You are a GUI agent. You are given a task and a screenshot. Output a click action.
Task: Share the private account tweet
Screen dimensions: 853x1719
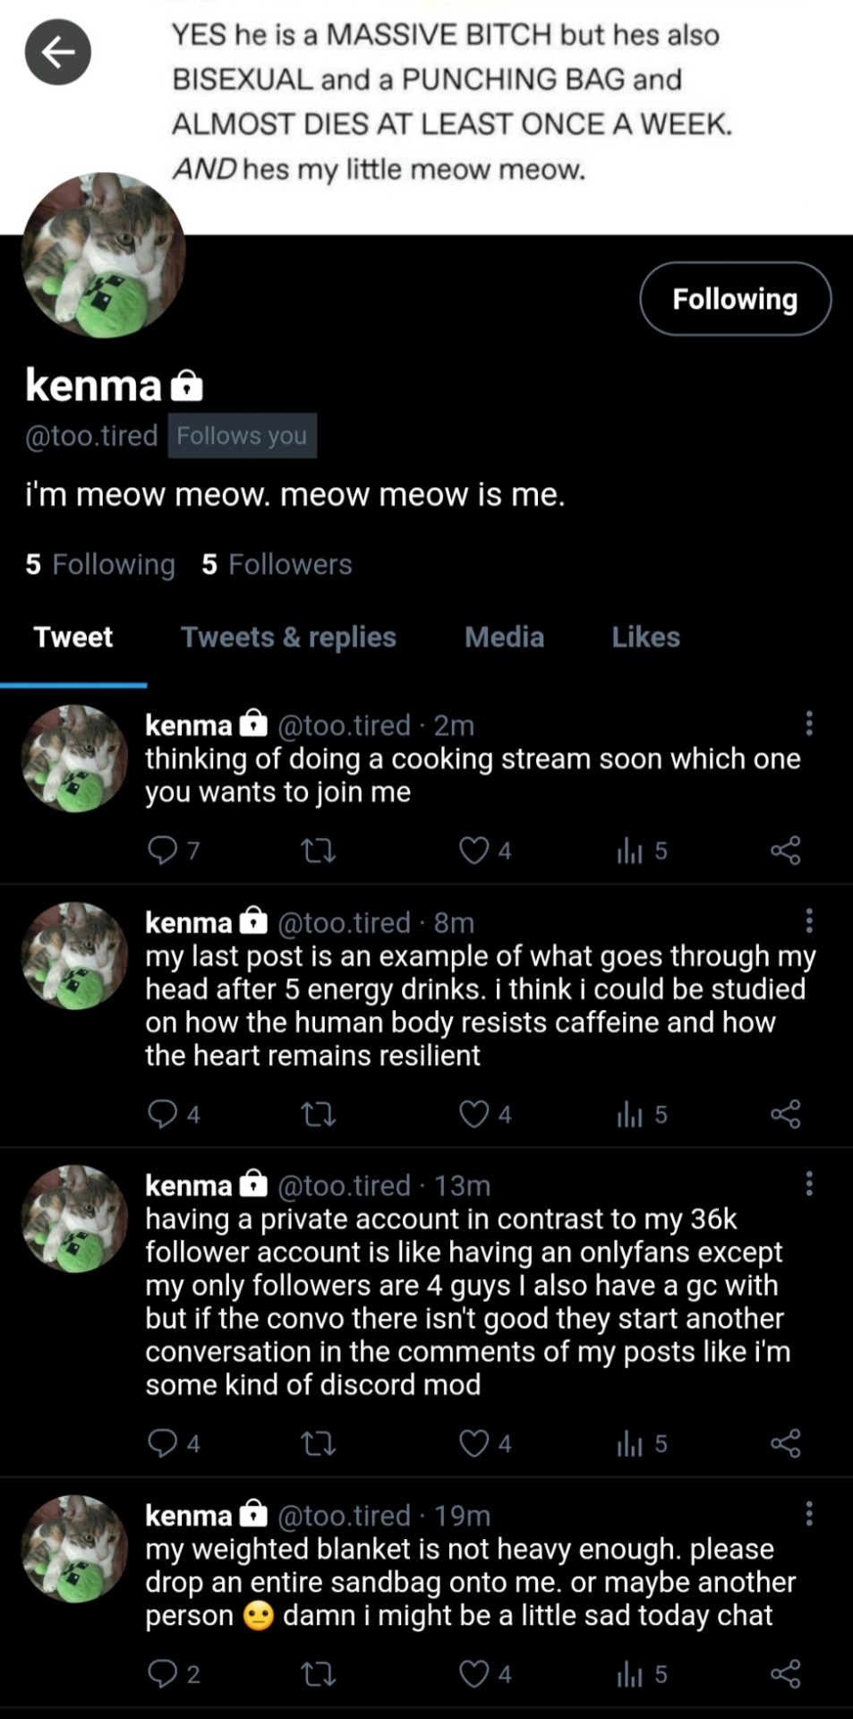(785, 1443)
